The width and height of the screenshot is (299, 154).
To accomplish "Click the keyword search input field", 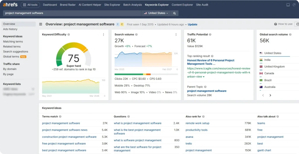I will 72,13.
